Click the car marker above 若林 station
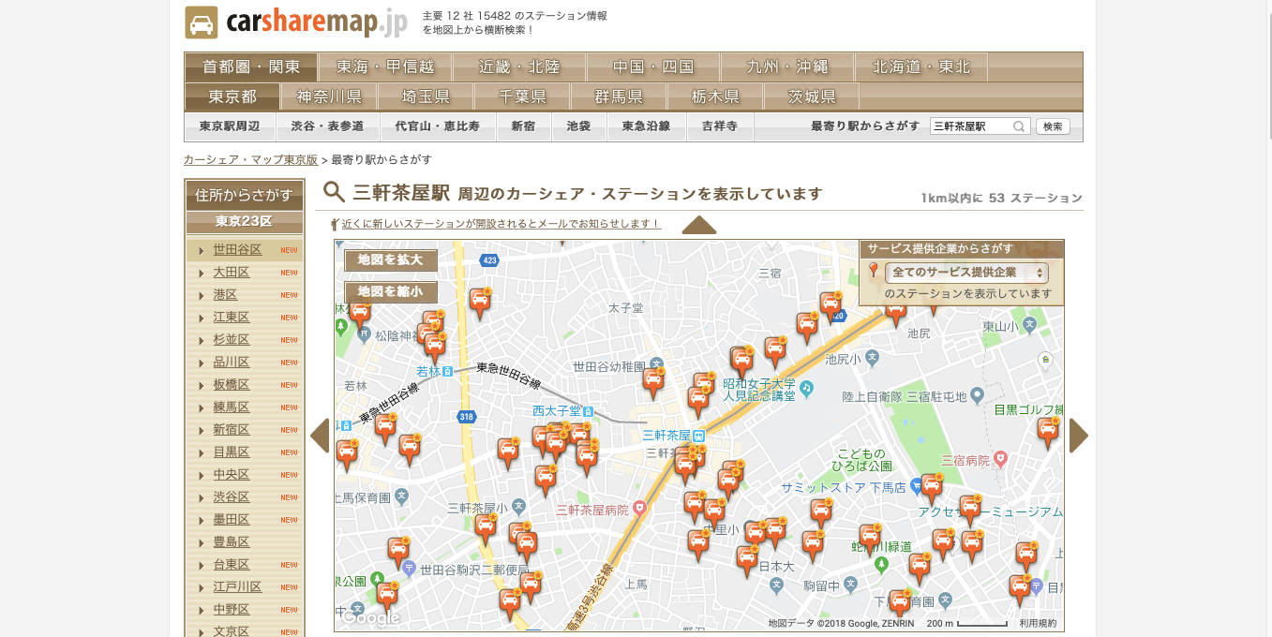 [435, 348]
